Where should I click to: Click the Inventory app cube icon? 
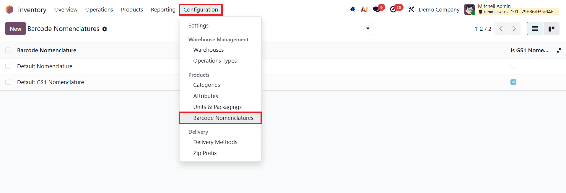tap(9, 9)
